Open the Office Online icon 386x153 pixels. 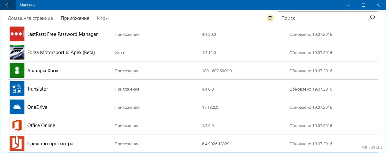click(17, 125)
